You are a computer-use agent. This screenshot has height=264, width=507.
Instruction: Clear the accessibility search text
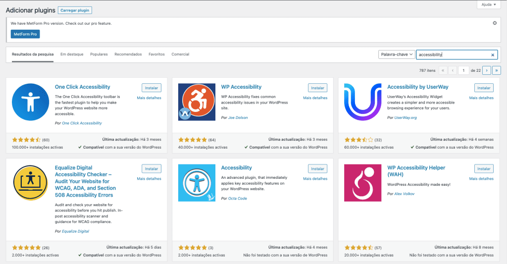(493, 55)
